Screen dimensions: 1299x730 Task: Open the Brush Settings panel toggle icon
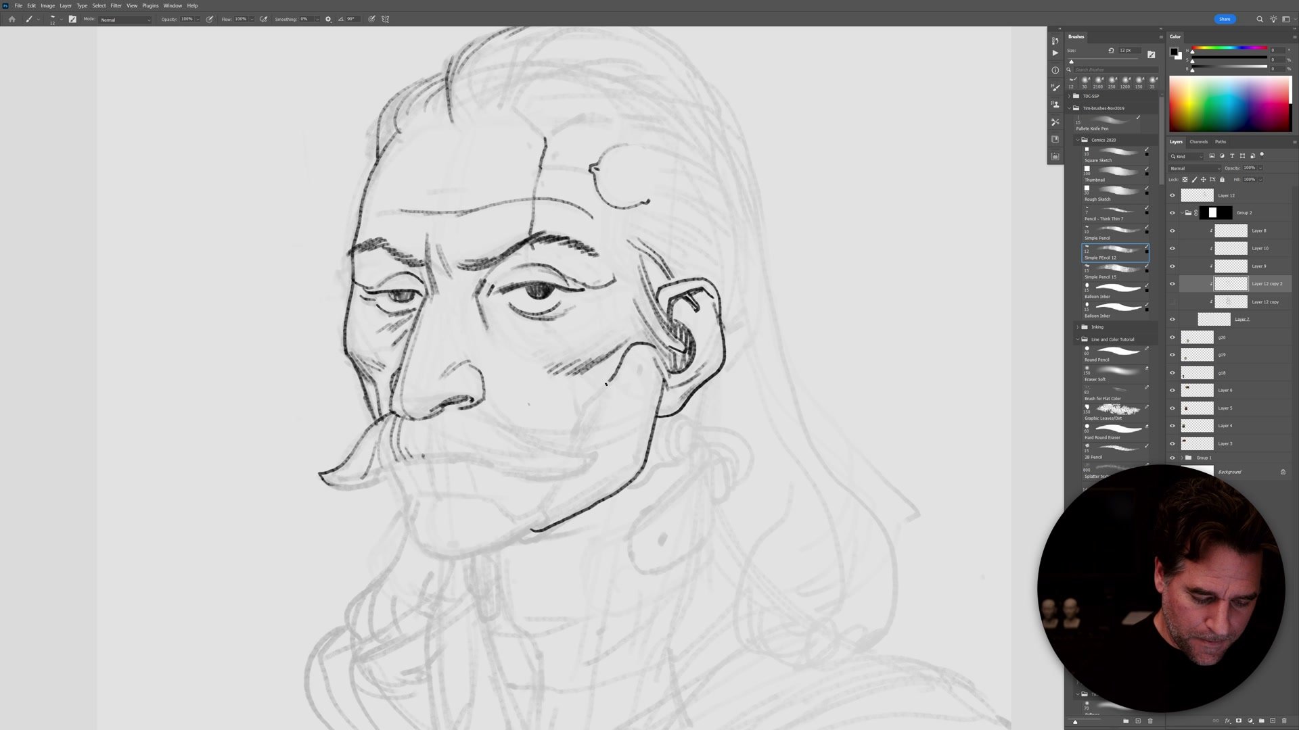pyautogui.click(x=72, y=19)
